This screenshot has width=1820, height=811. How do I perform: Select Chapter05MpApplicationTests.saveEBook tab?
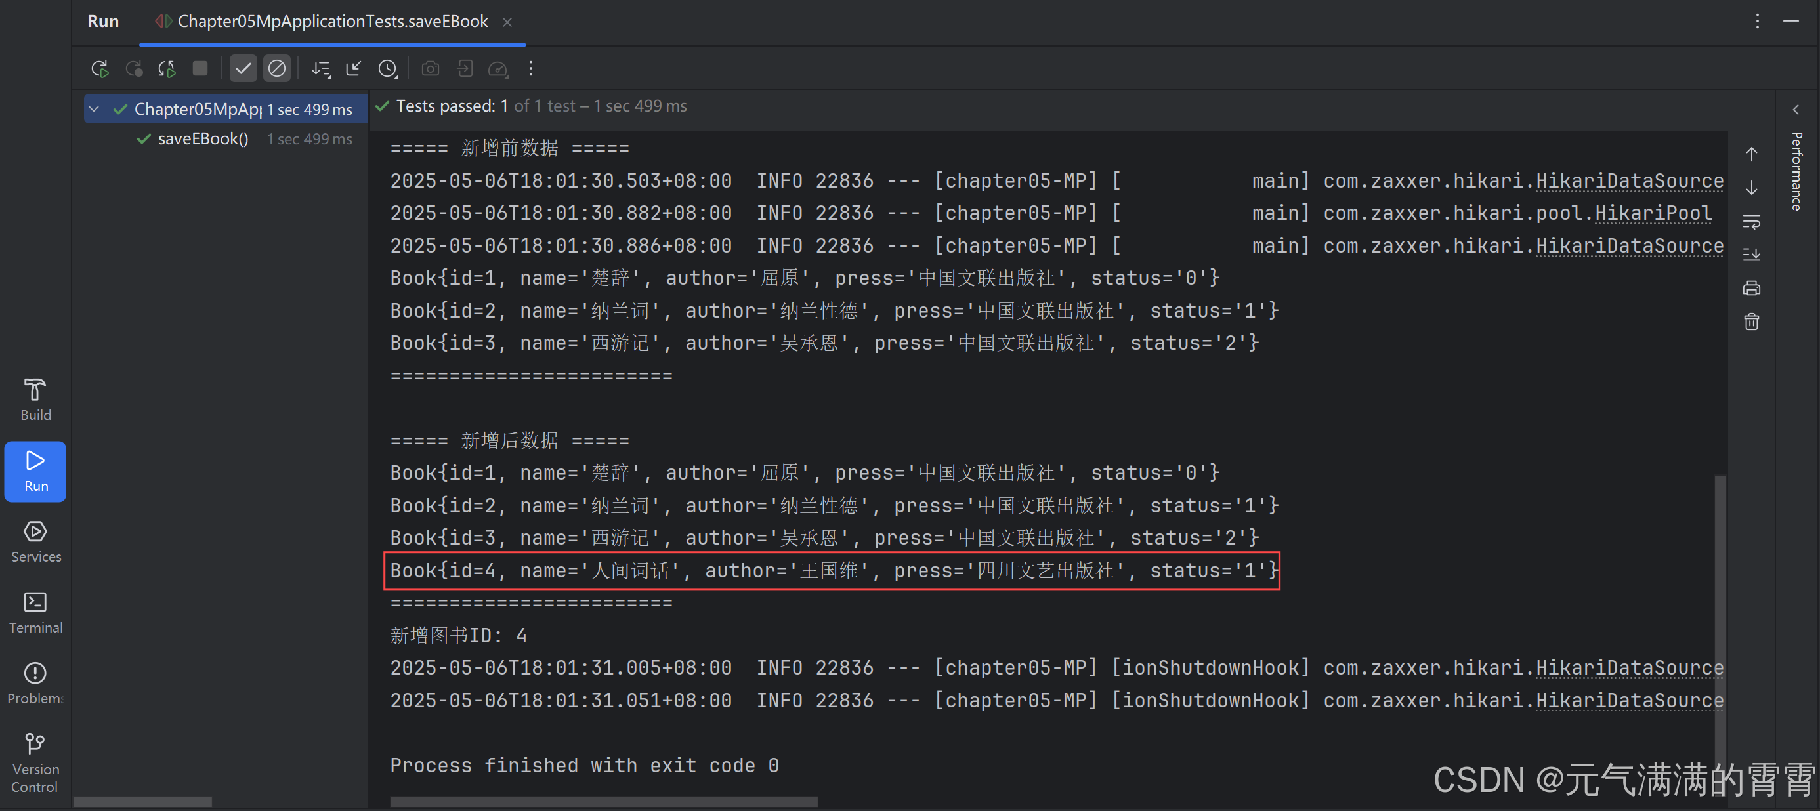[x=332, y=22]
